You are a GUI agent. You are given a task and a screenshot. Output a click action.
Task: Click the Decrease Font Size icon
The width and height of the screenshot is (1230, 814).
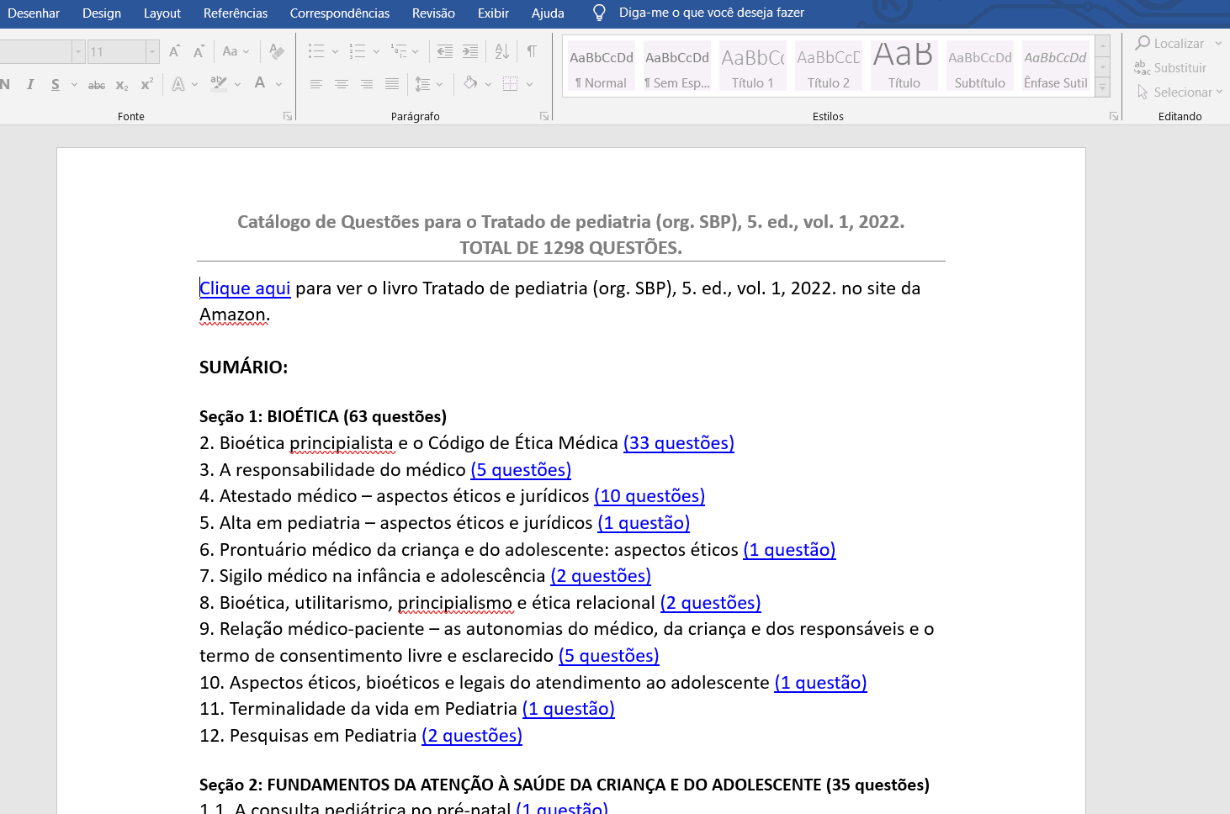pyautogui.click(x=199, y=51)
